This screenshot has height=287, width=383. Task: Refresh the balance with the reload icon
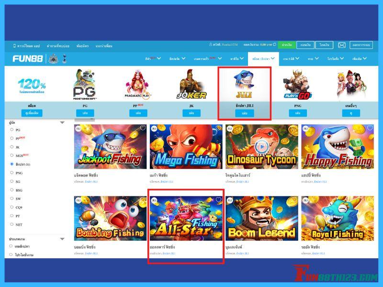tap(274, 44)
